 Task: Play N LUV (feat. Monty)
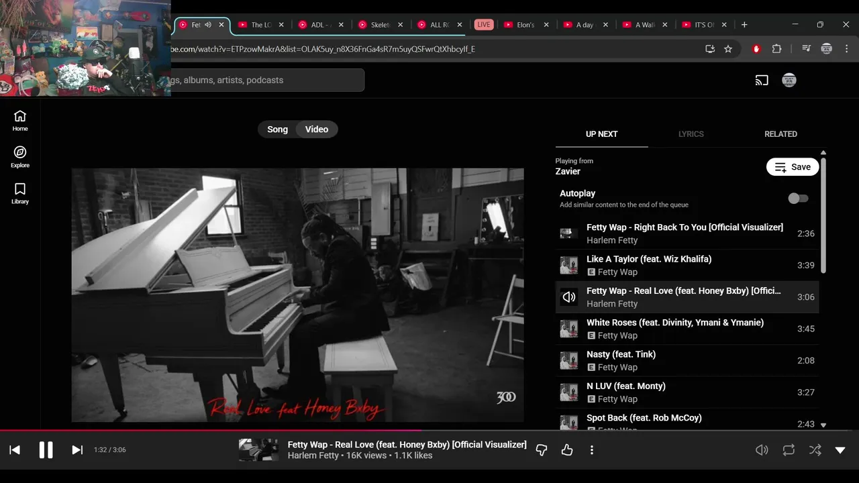coord(687,392)
